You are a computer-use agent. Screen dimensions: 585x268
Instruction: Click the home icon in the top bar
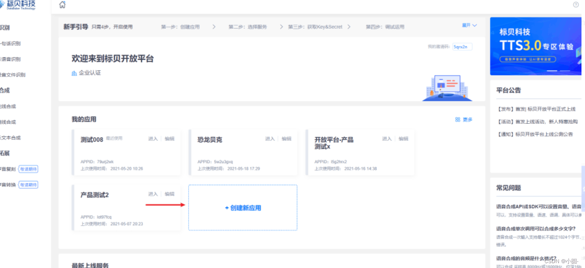(62, 5)
